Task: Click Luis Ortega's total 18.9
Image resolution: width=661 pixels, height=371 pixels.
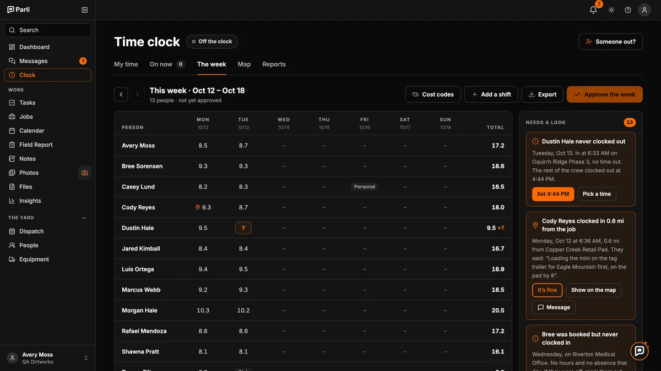Action: pos(498,269)
